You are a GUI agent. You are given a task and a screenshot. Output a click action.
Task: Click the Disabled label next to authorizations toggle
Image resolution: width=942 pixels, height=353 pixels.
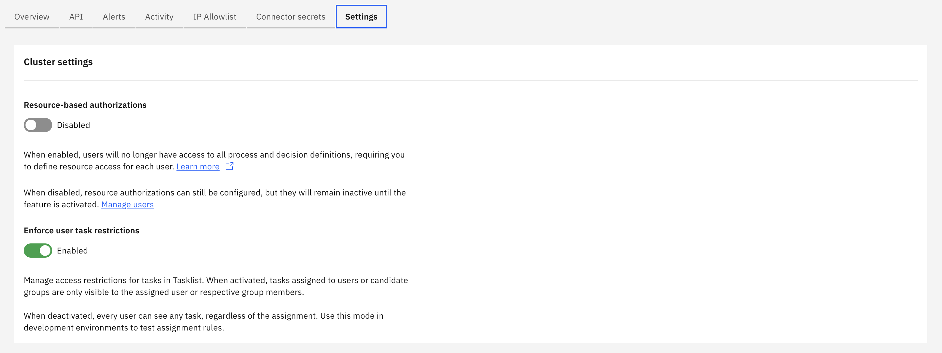point(73,125)
